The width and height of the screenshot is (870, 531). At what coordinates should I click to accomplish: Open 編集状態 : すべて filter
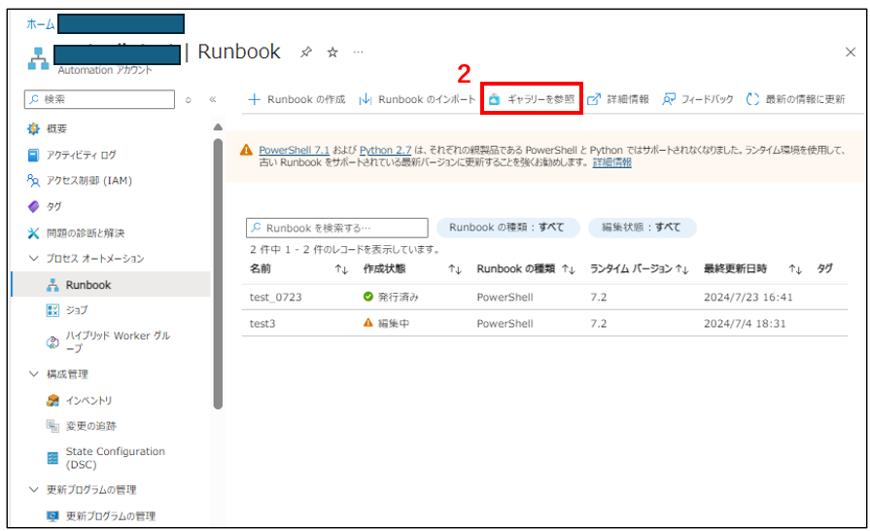pyautogui.click(x=642, y=228)
